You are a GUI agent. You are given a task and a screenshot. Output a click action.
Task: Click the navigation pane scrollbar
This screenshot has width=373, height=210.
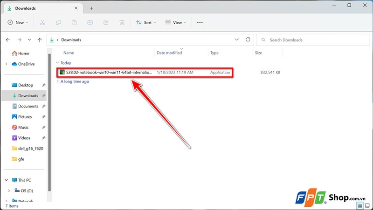49,122
